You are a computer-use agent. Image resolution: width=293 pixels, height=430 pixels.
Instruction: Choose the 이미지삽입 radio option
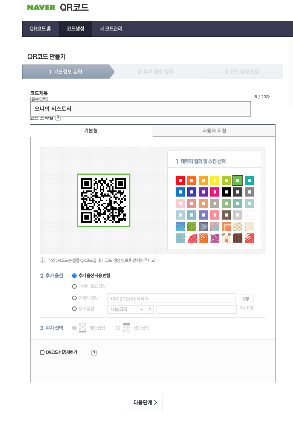74,298
